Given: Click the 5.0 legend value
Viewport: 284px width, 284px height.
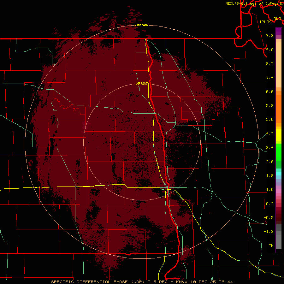Looking at the screenshot, I should click(x=270, y=120).
